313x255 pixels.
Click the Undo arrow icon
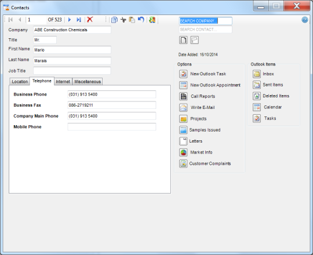tap(141, 20)
